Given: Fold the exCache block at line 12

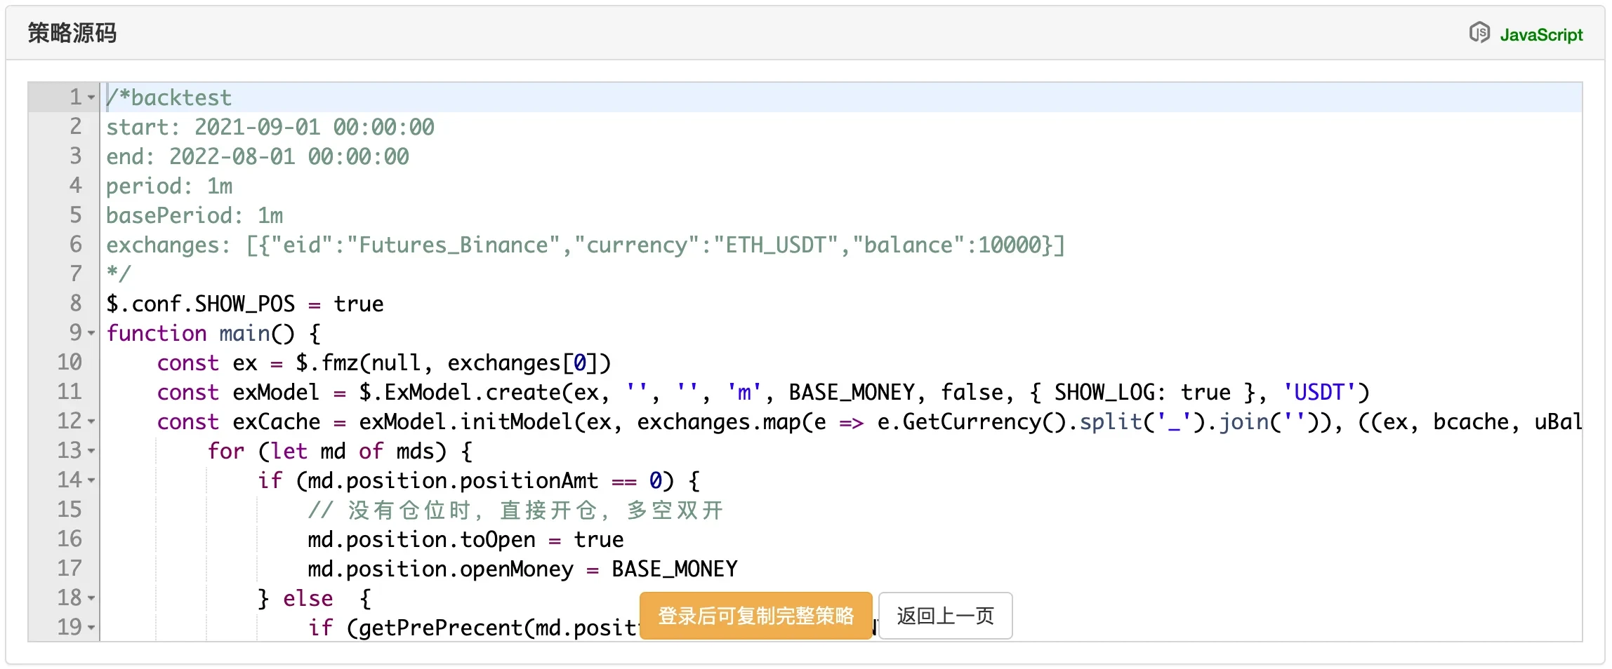Looking at the screenshot, I should pos(91,421).
